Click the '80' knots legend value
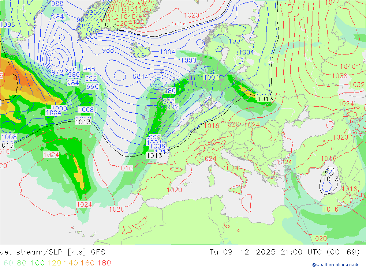 tap(22, 263)
